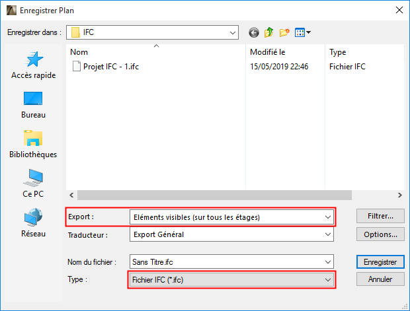Screen dimensions: 410x311
Task: Go to Bureau location
Action: click(34, 105)
